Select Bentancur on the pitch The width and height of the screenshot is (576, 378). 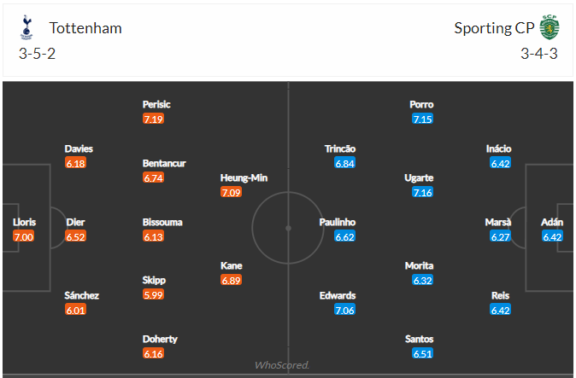click(164, 163)
